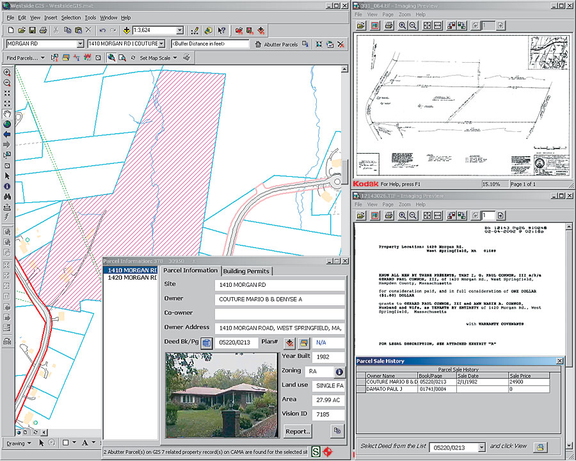The width and height of the screenshot is (576, 461).
Task: Click zoom in icon in lower Imaging Preview
Action: [403, 216]
